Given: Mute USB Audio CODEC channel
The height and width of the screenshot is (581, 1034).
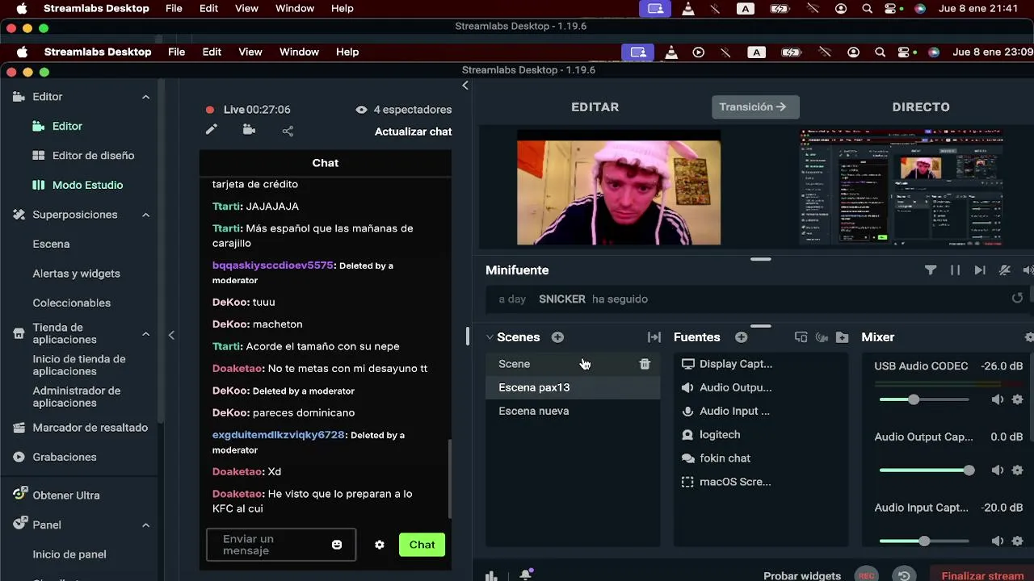Looking at the screenshot, I should 998,399.
